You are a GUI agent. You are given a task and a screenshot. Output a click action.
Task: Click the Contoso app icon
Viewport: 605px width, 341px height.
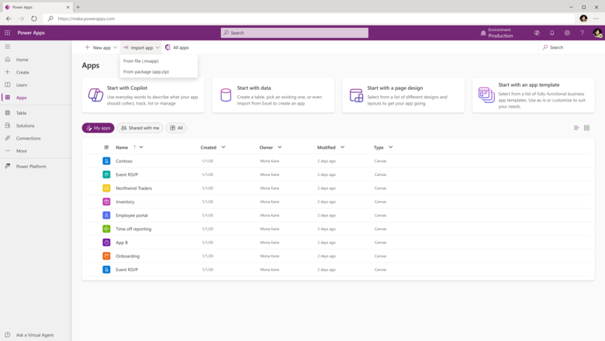(106, 161)
